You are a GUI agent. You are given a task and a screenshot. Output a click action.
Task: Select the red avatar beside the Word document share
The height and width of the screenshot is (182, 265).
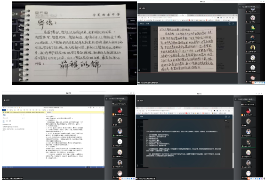coord(120,110)
